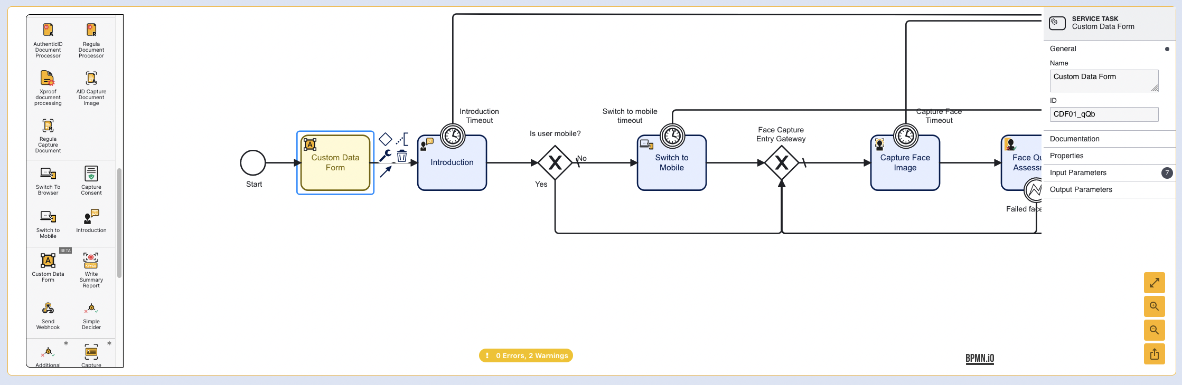The width and height of the screenshot is (1182, 385).
Task: Click the Name text field
Action: pyautogui.click(x=1104, y=81)
